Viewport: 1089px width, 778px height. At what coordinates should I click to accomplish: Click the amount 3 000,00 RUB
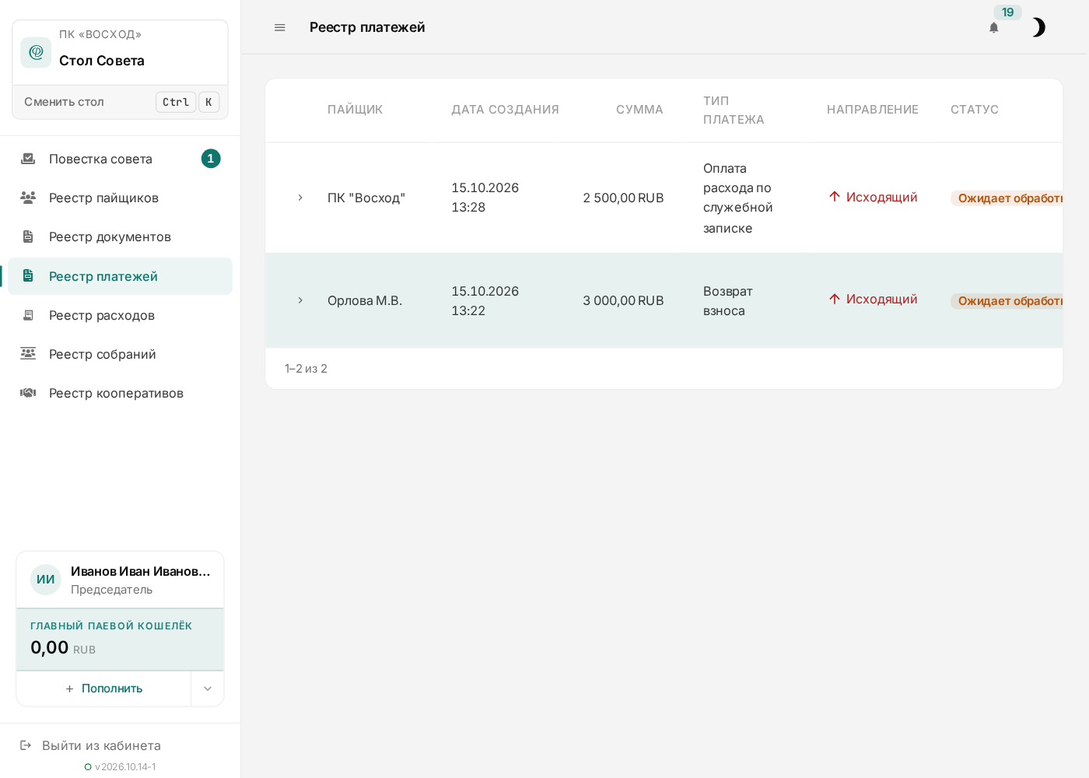[623, 300]
